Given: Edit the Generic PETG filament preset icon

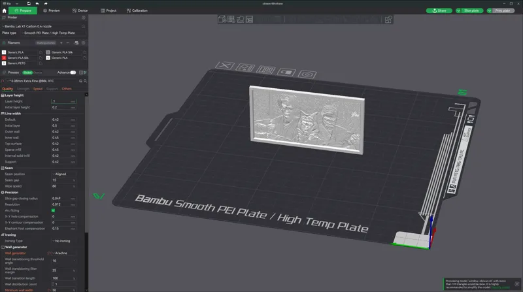Looking at the screenshot, I should [x=41, y=63].
